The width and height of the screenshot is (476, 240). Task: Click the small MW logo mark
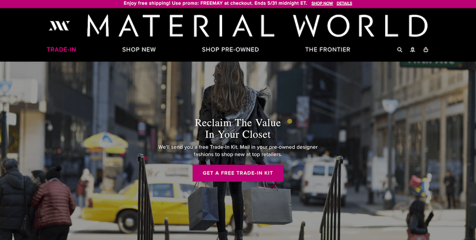tap(59, 26)
